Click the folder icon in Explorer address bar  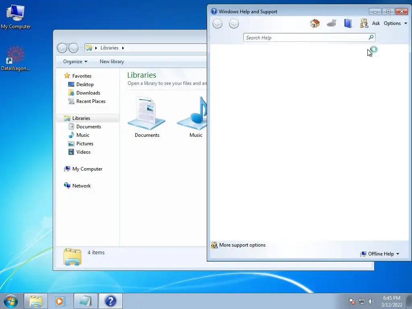click(89, 48)
